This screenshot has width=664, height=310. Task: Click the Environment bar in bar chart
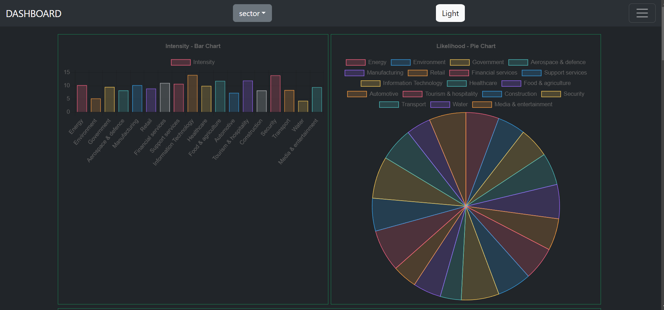96,105
